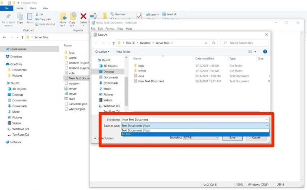Select Dropbox in Explorer sidebar
This screenshot has width=307, height=190.
coord(14,57)
